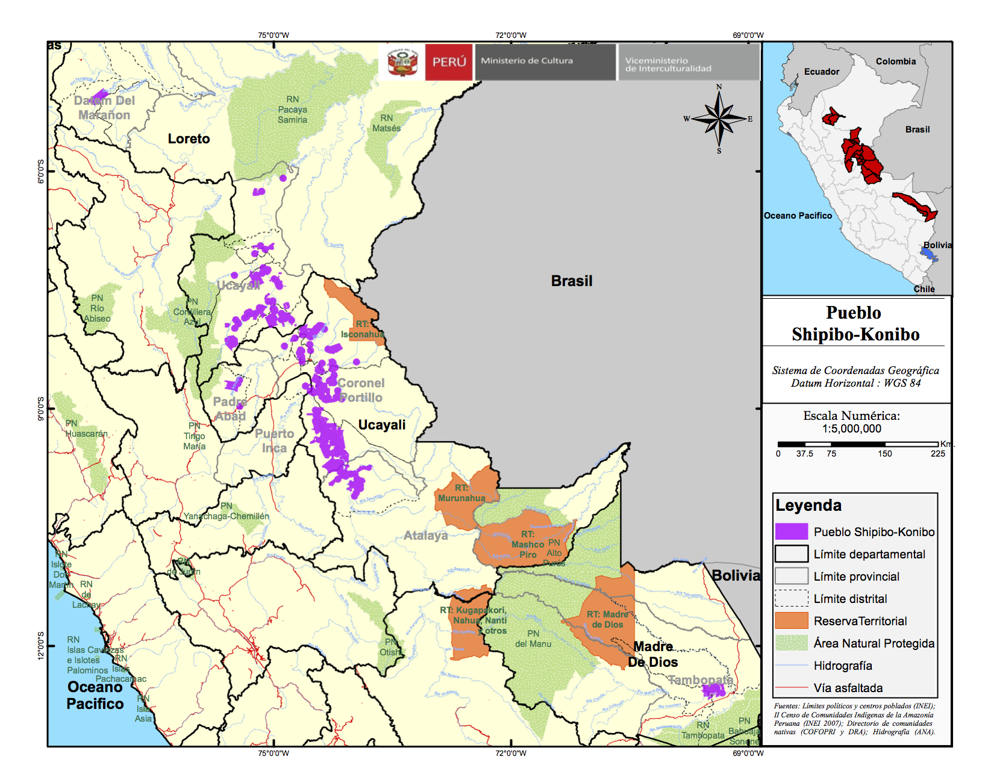This screenshot has width=994, height=768.
Task: Select the red PERÚ logo block
Action: (x=449, y=61)
